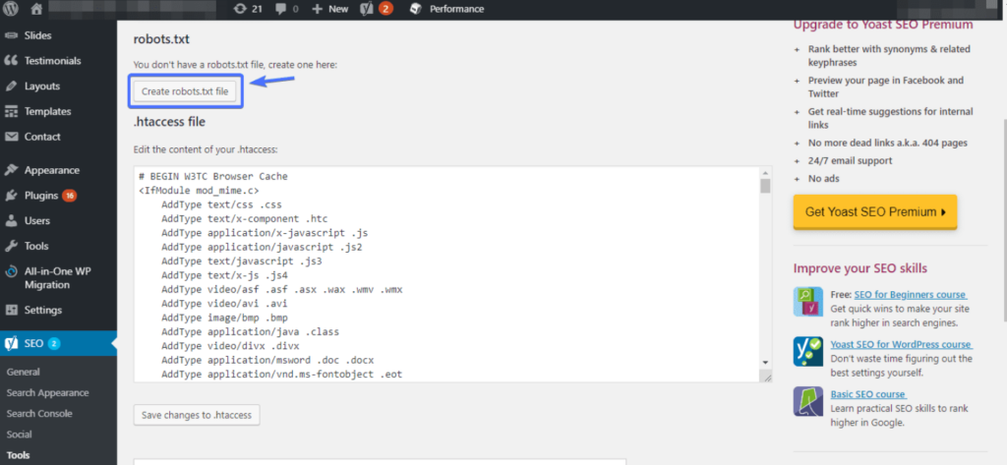Click the .htaccess editor scroll down arrow

point(765,362)
